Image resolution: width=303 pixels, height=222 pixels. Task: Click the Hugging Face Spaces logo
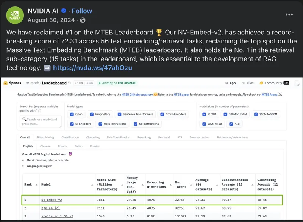(6, 83)
